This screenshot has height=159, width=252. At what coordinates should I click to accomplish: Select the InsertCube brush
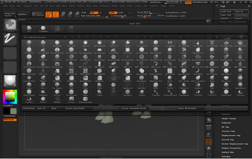pyautogui.click(x=128, y=72)
